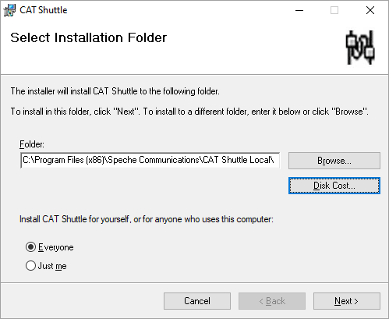Click the Install CAT Shuttle for yourself prompt text
The image size is (389, 319).
coord(147,219)
